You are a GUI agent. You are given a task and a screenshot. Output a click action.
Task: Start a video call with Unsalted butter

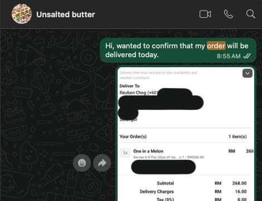pyautogui.click(x=205, y=14)
